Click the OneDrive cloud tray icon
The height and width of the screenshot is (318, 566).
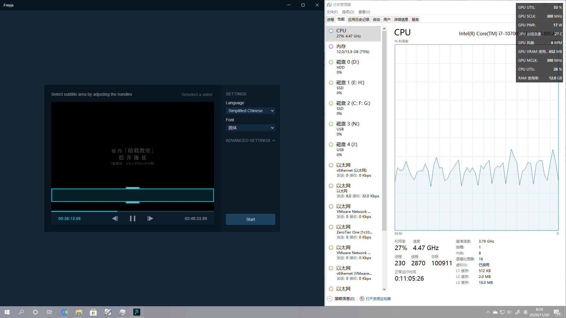(495, 312)
